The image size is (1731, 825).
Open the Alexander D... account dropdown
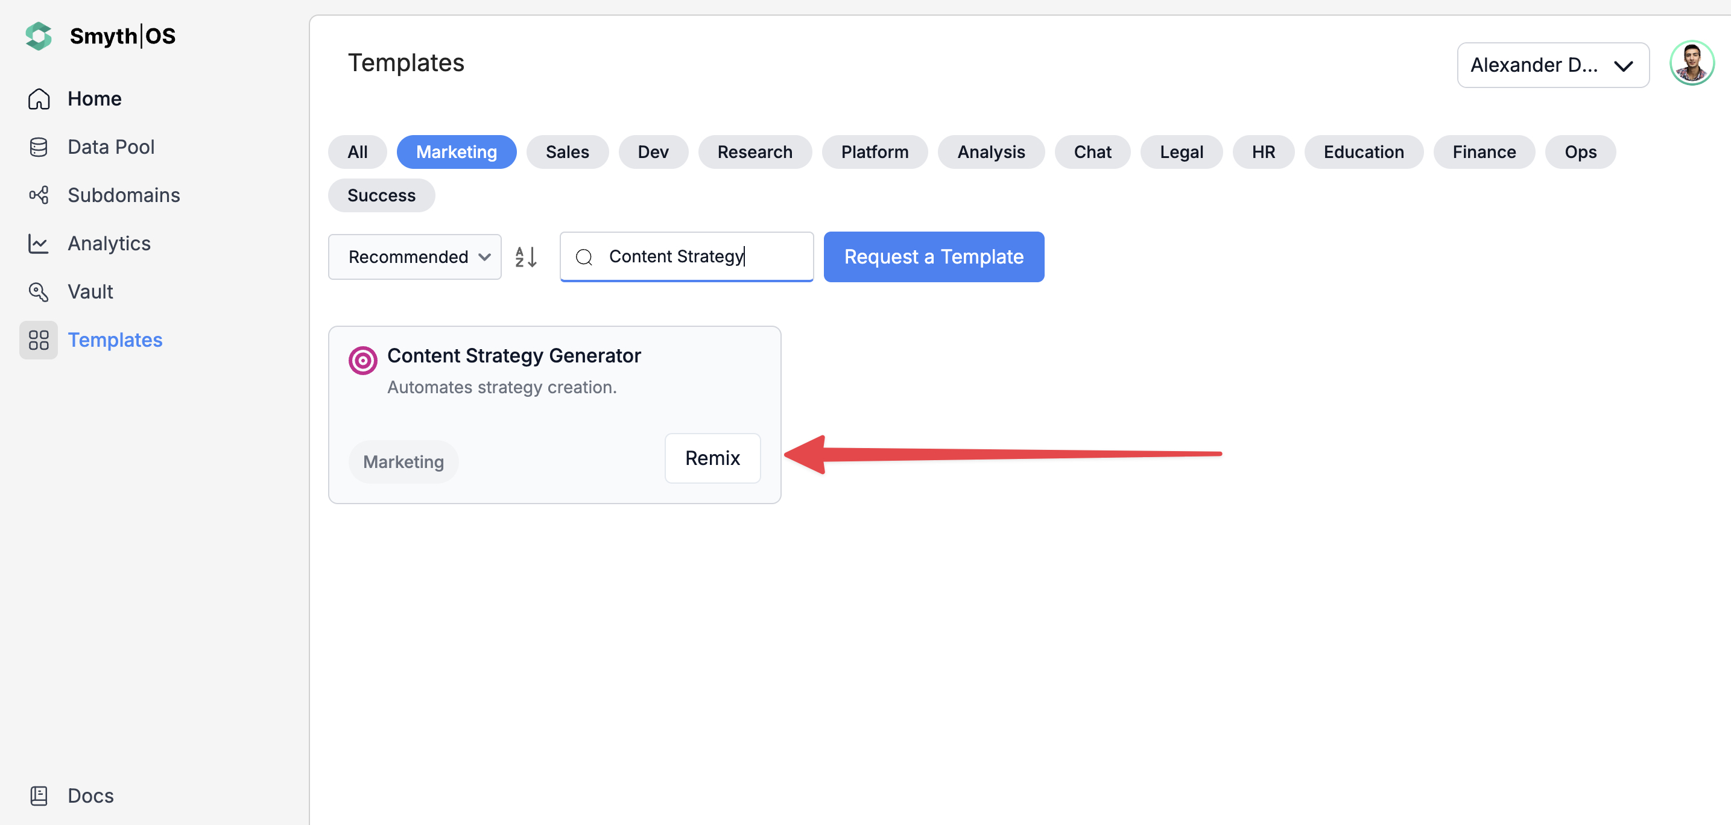1552,65
